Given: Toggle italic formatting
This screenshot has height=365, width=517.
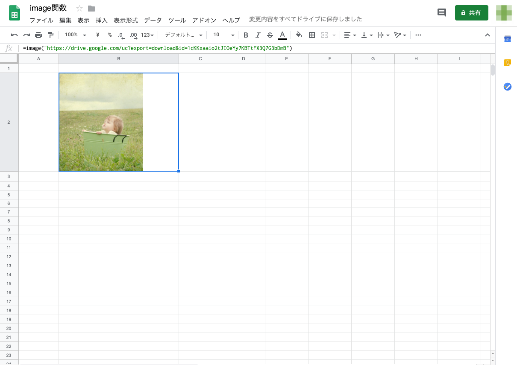Looking at the screenshot, I should tap(258, 35).
